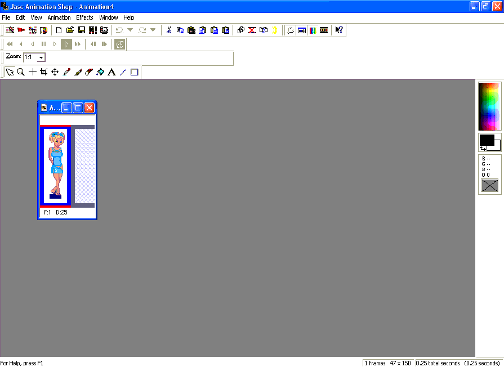Select the Crop tool
Viewport: 504px width, 367px height.
[44, 71]
